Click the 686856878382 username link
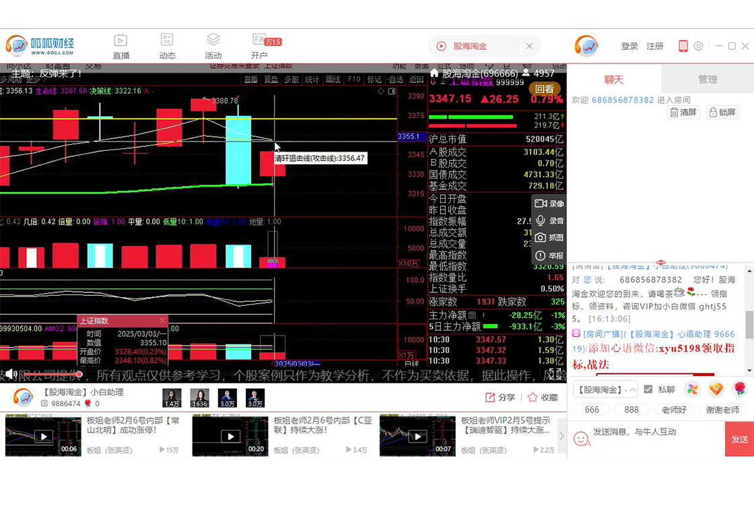 point(622,100)
